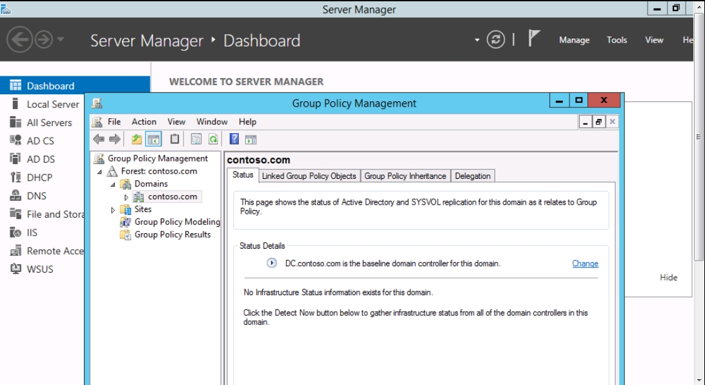Toggle the Show/Hide Action Pane toolbar icon

click(251, 140)
